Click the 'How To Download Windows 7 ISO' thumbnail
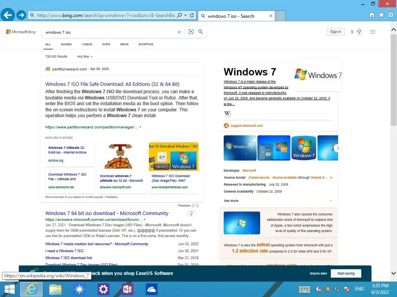 174,157
